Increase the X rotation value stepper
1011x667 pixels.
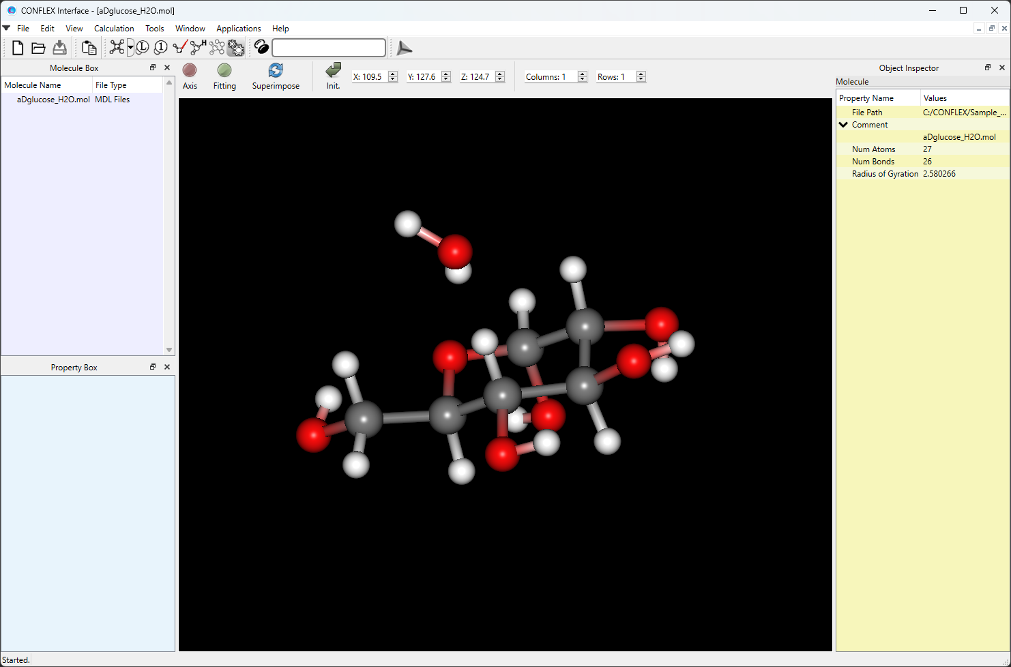pos(394,73)
